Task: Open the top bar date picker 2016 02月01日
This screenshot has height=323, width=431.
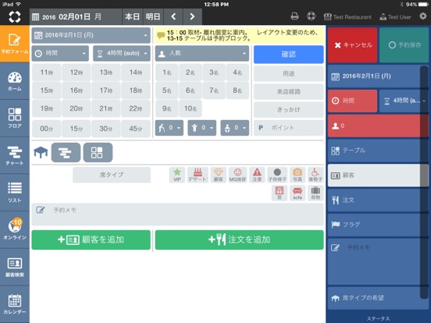Action: pyautogui.click(x=75, y=16)
